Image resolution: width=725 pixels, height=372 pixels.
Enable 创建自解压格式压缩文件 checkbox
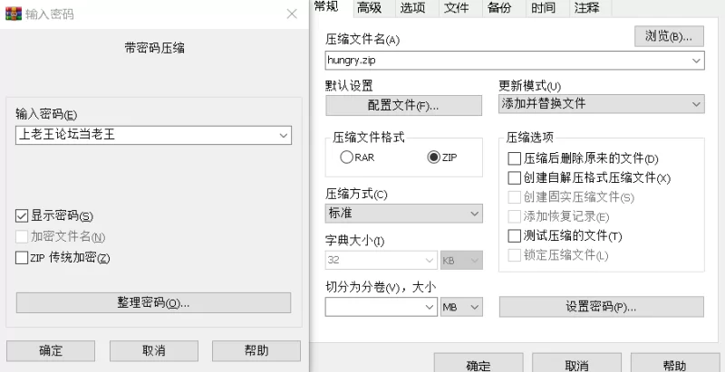pyautogui.click(x=514, y=177)
